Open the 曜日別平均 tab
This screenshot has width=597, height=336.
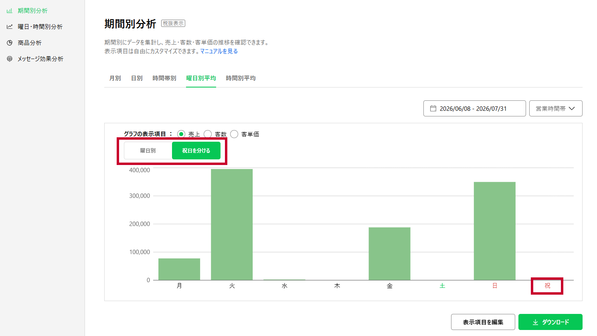point(201,78)
